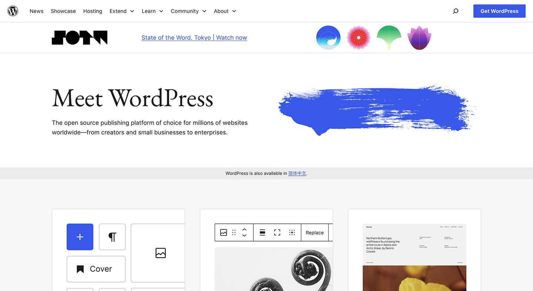Viewport: 533px width, 291px height.
Task: Select the paragraph pilcrow block icon
Action: click(112, 237)
